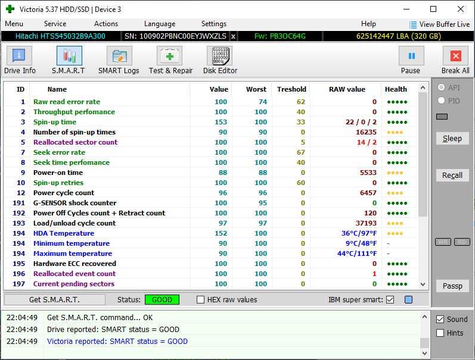Select Load/unload cycle count row
The image size is (475, 360).
click(x=211, y=223)
